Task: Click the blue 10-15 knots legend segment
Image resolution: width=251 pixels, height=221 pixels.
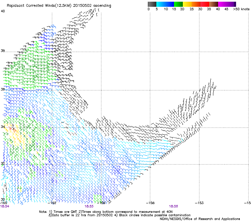Action: coord(170,4)
